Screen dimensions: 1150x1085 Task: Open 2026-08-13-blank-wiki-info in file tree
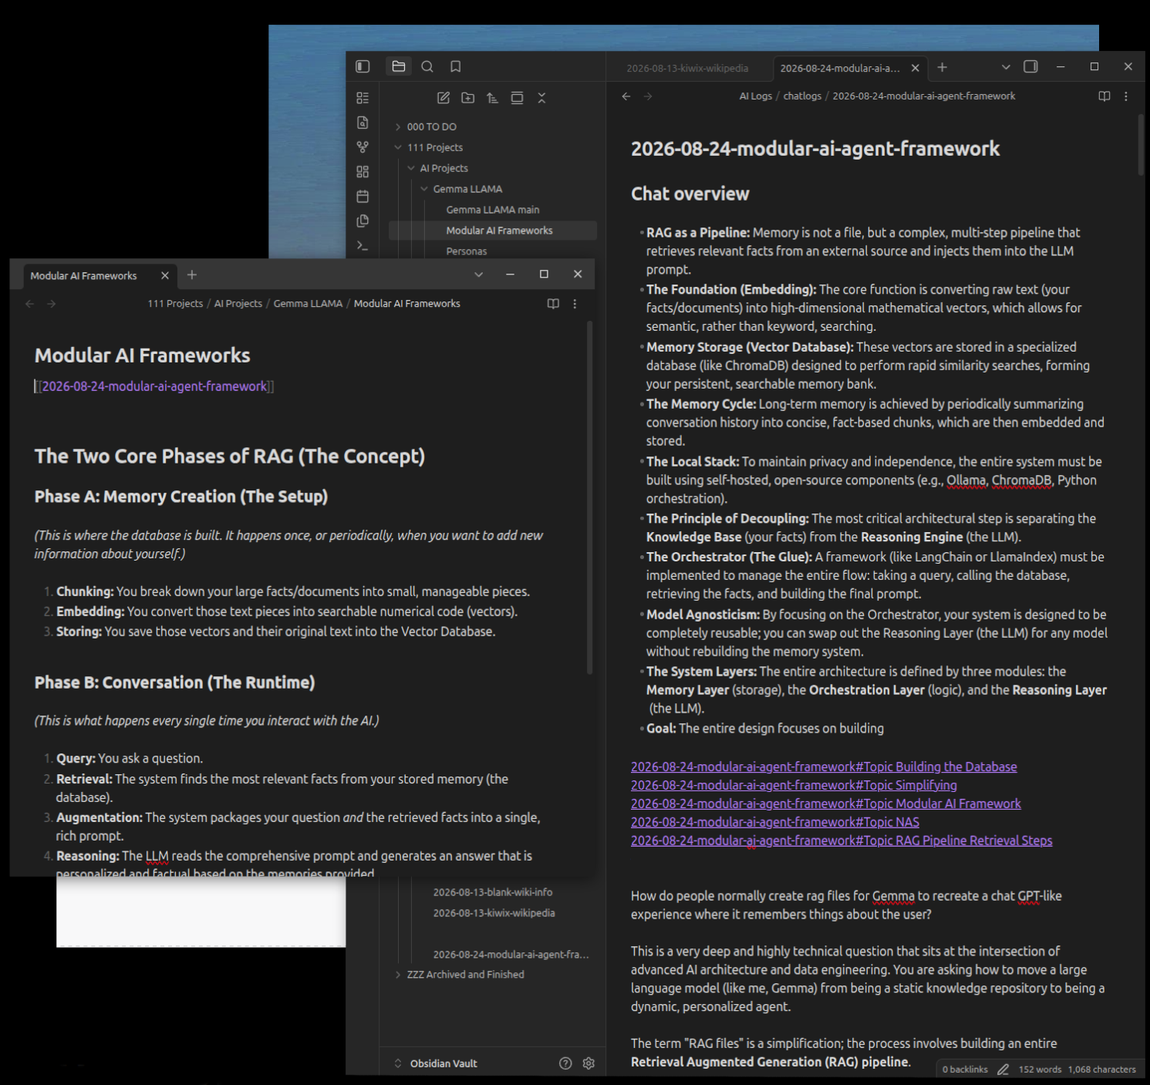[x=493, y=892]
